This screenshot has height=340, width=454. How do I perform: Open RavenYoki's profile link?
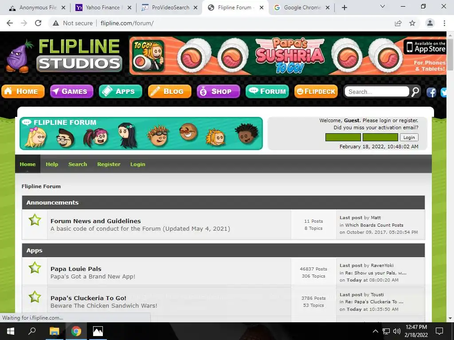(382, 265)
